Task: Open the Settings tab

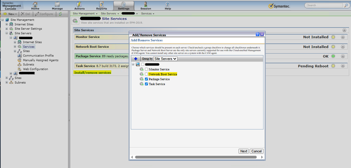Action: (x=123, y=6)
